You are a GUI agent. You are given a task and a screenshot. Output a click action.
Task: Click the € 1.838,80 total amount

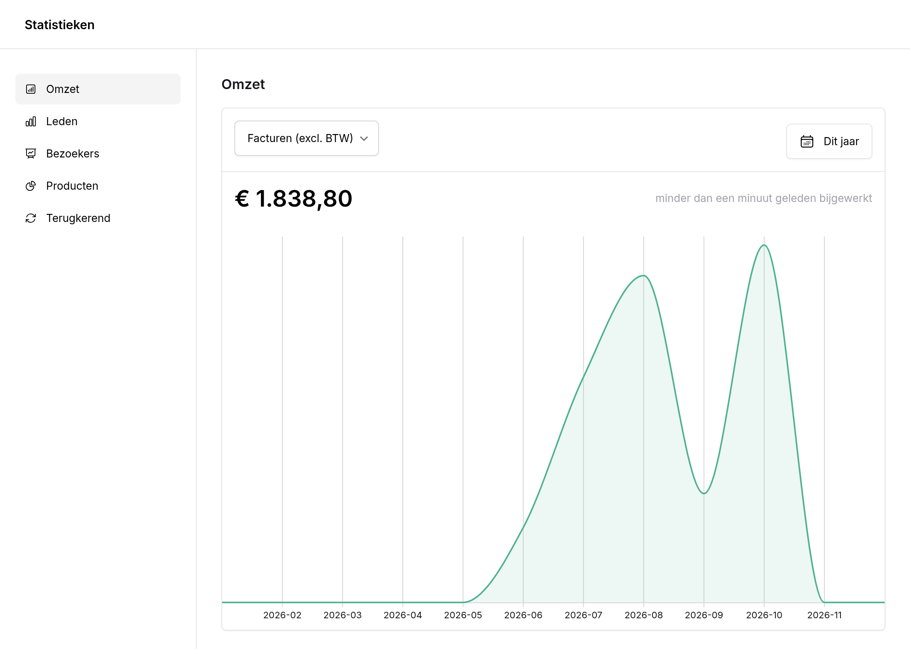click(x=294, y=199)
